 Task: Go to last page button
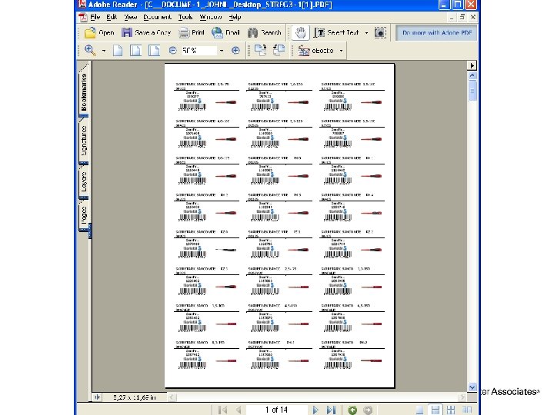click(331, 410)
